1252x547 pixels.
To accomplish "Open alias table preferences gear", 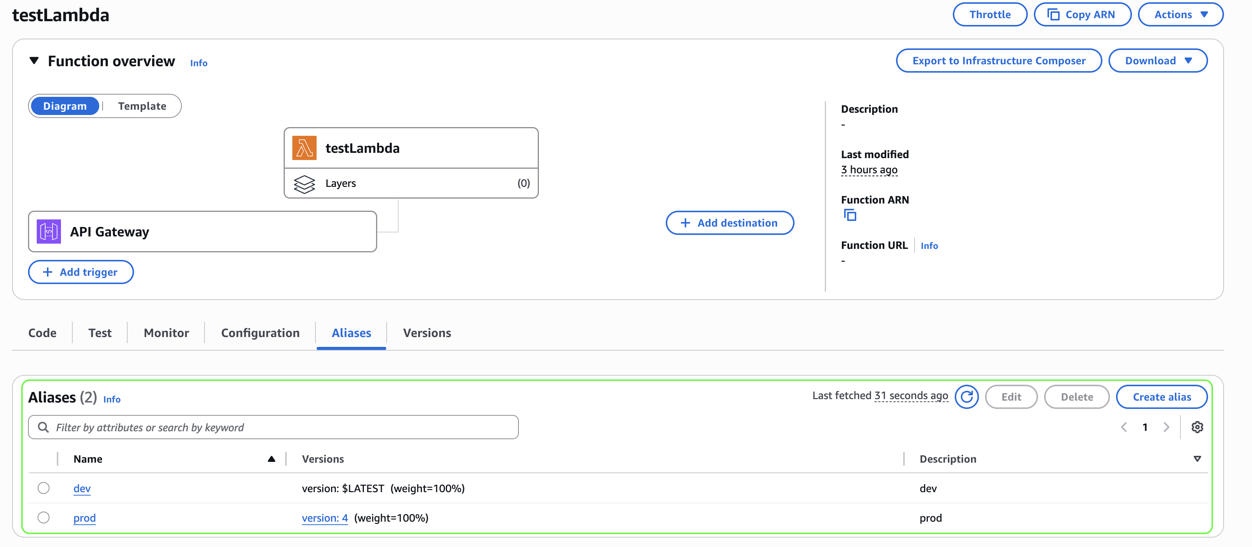I will [x=1197, y=427].
